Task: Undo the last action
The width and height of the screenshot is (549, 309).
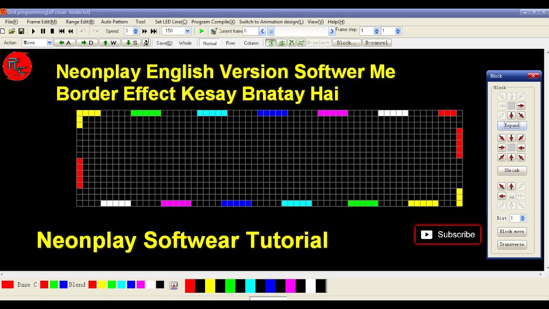Action: click(83, 31)
